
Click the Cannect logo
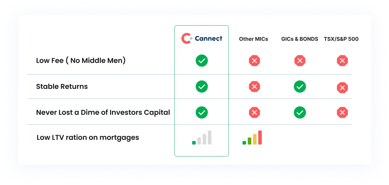pos(202,38)
